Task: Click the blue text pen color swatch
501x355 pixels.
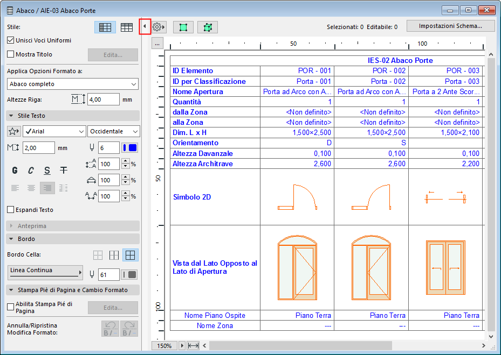Action: tap(130, 148)
